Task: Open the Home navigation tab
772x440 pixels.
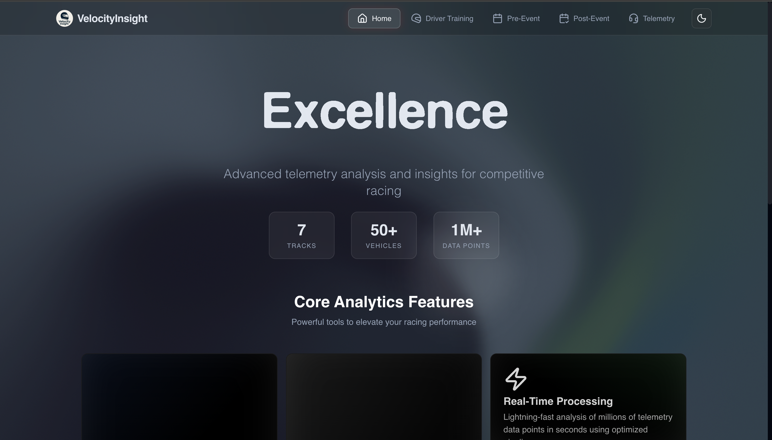Action: click(x=381, y=18)
